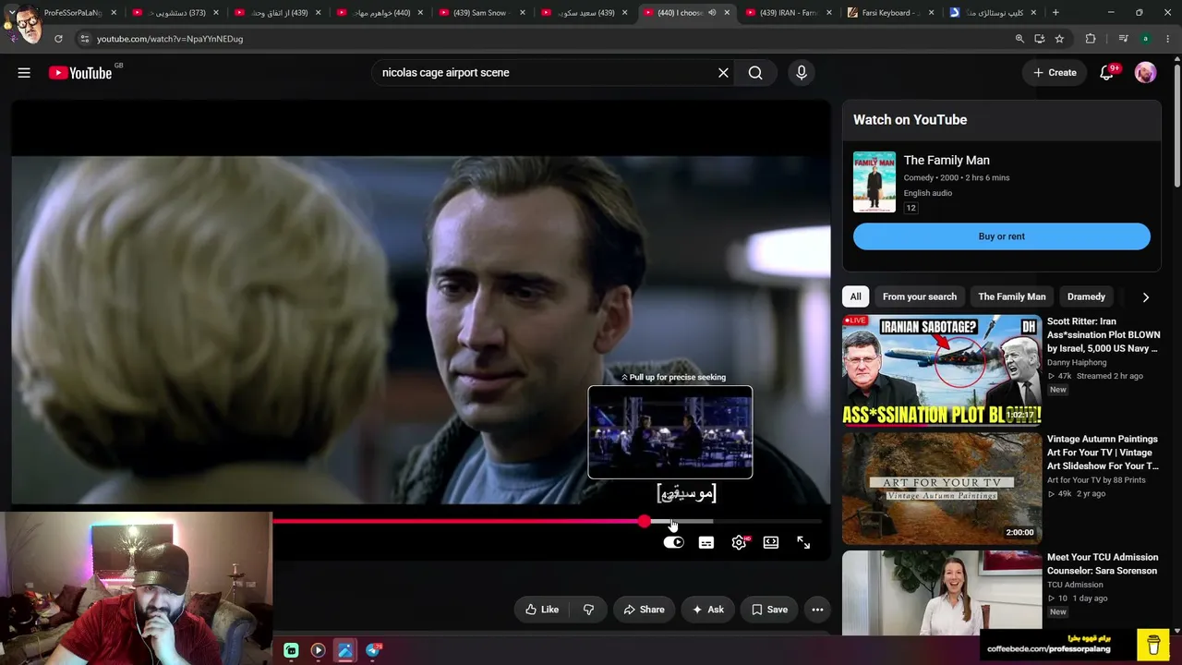
Task: Click the seek preview thumbnail
Action: [670, 432]
